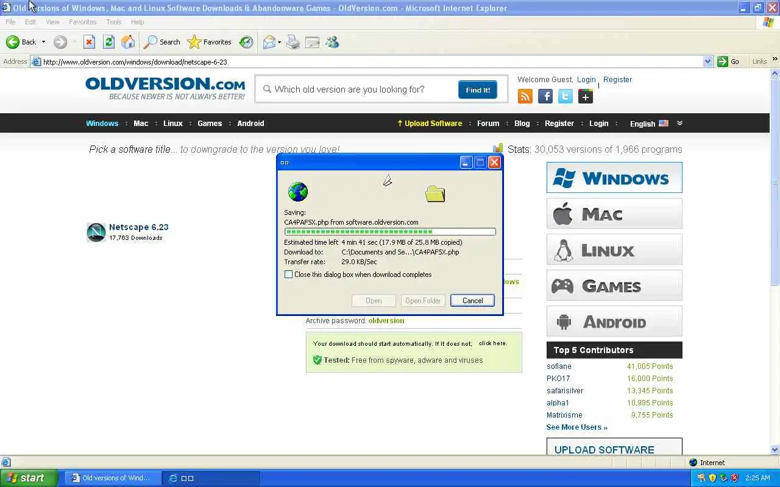Click the black plus share icon
Screen dimensions: 780x487
click(586, 96)
